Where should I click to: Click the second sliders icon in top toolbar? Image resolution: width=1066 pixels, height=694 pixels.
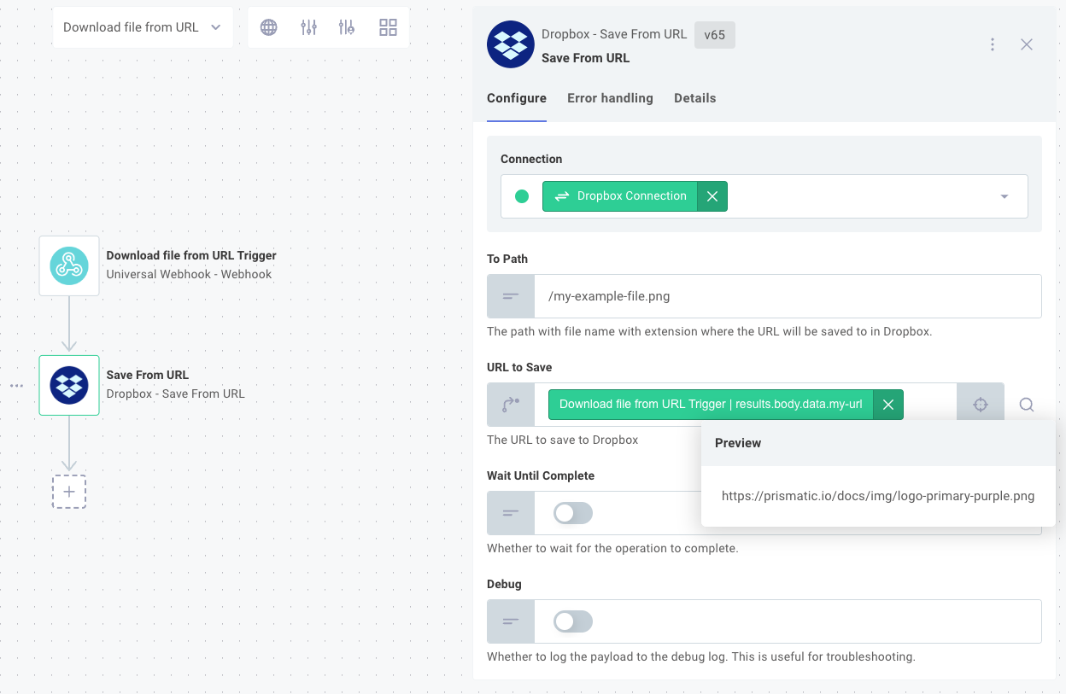click(x=347, y=26)
